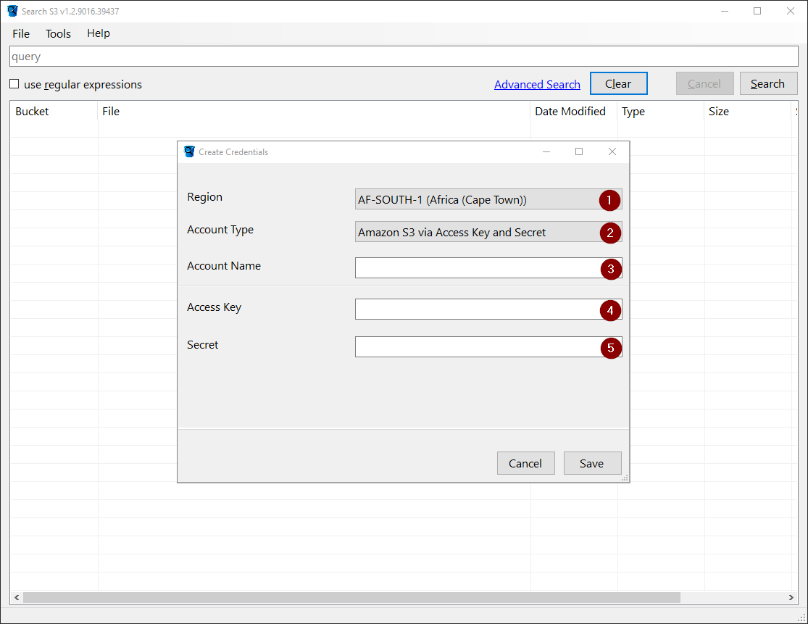Focus the Account Name input field
Image resolution: width=808 pixels, height=624 pixels.
[x=488, y=268]
